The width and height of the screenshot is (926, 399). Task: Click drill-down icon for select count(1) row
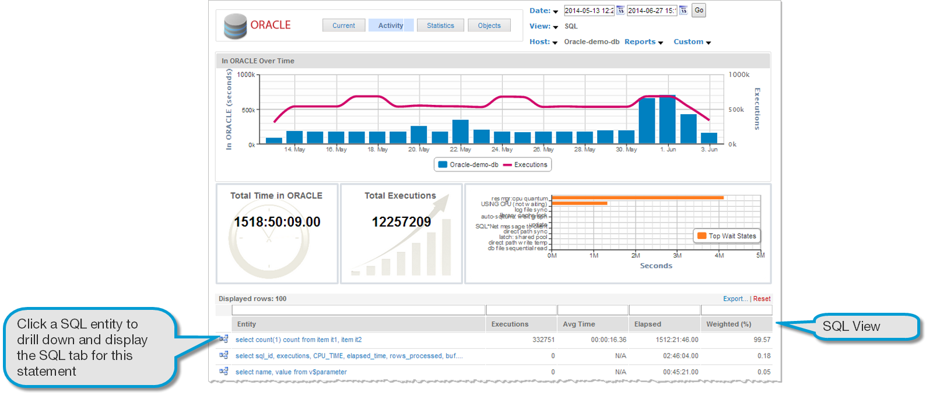point(223,339)
